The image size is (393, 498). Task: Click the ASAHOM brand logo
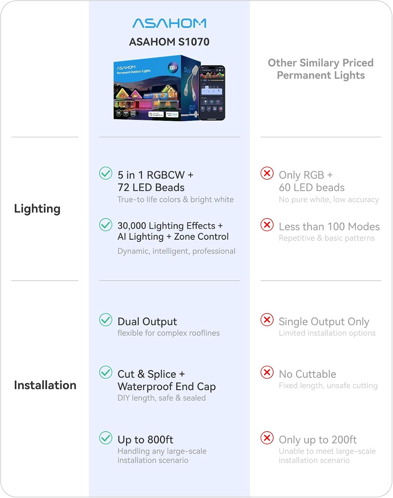[169, 23]
